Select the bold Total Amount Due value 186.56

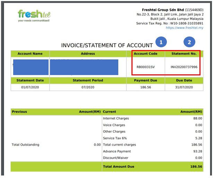pyautogui.click(x=196, y=167)
